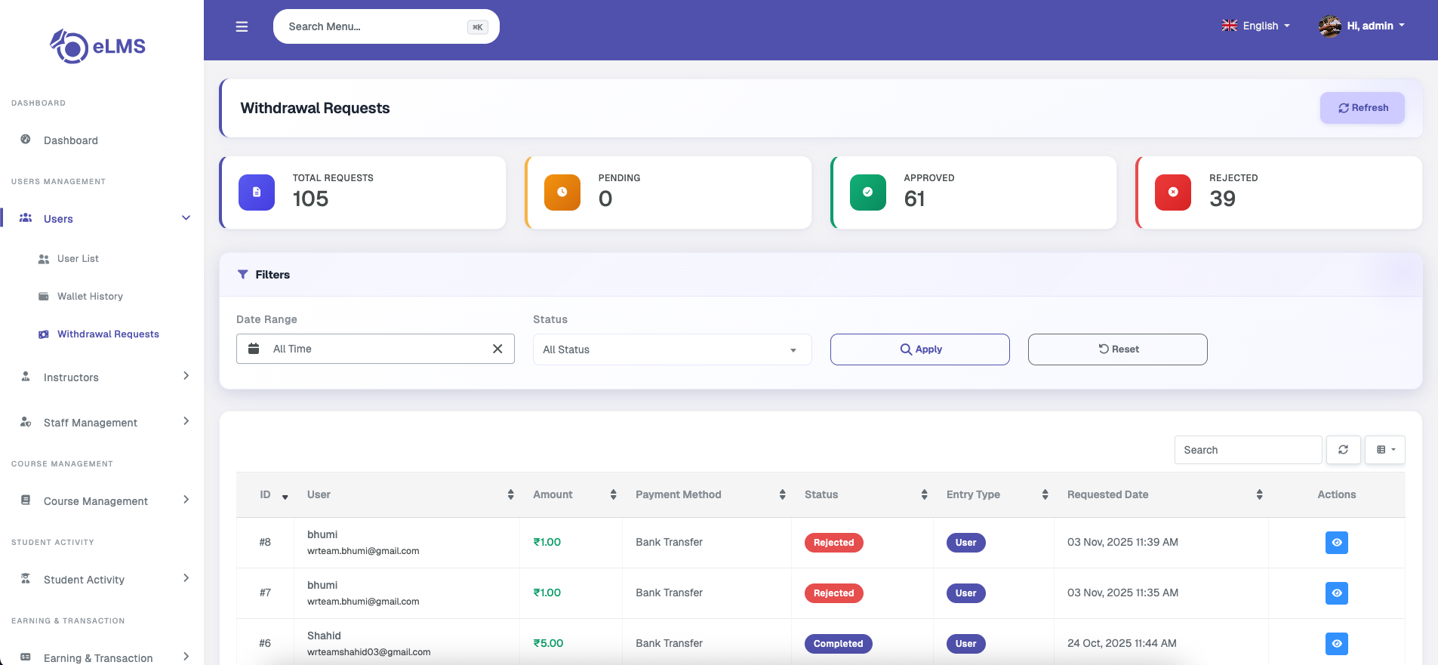1438x665 pixels.
Task: Apply the selected filters
Action: click(920, 349)
